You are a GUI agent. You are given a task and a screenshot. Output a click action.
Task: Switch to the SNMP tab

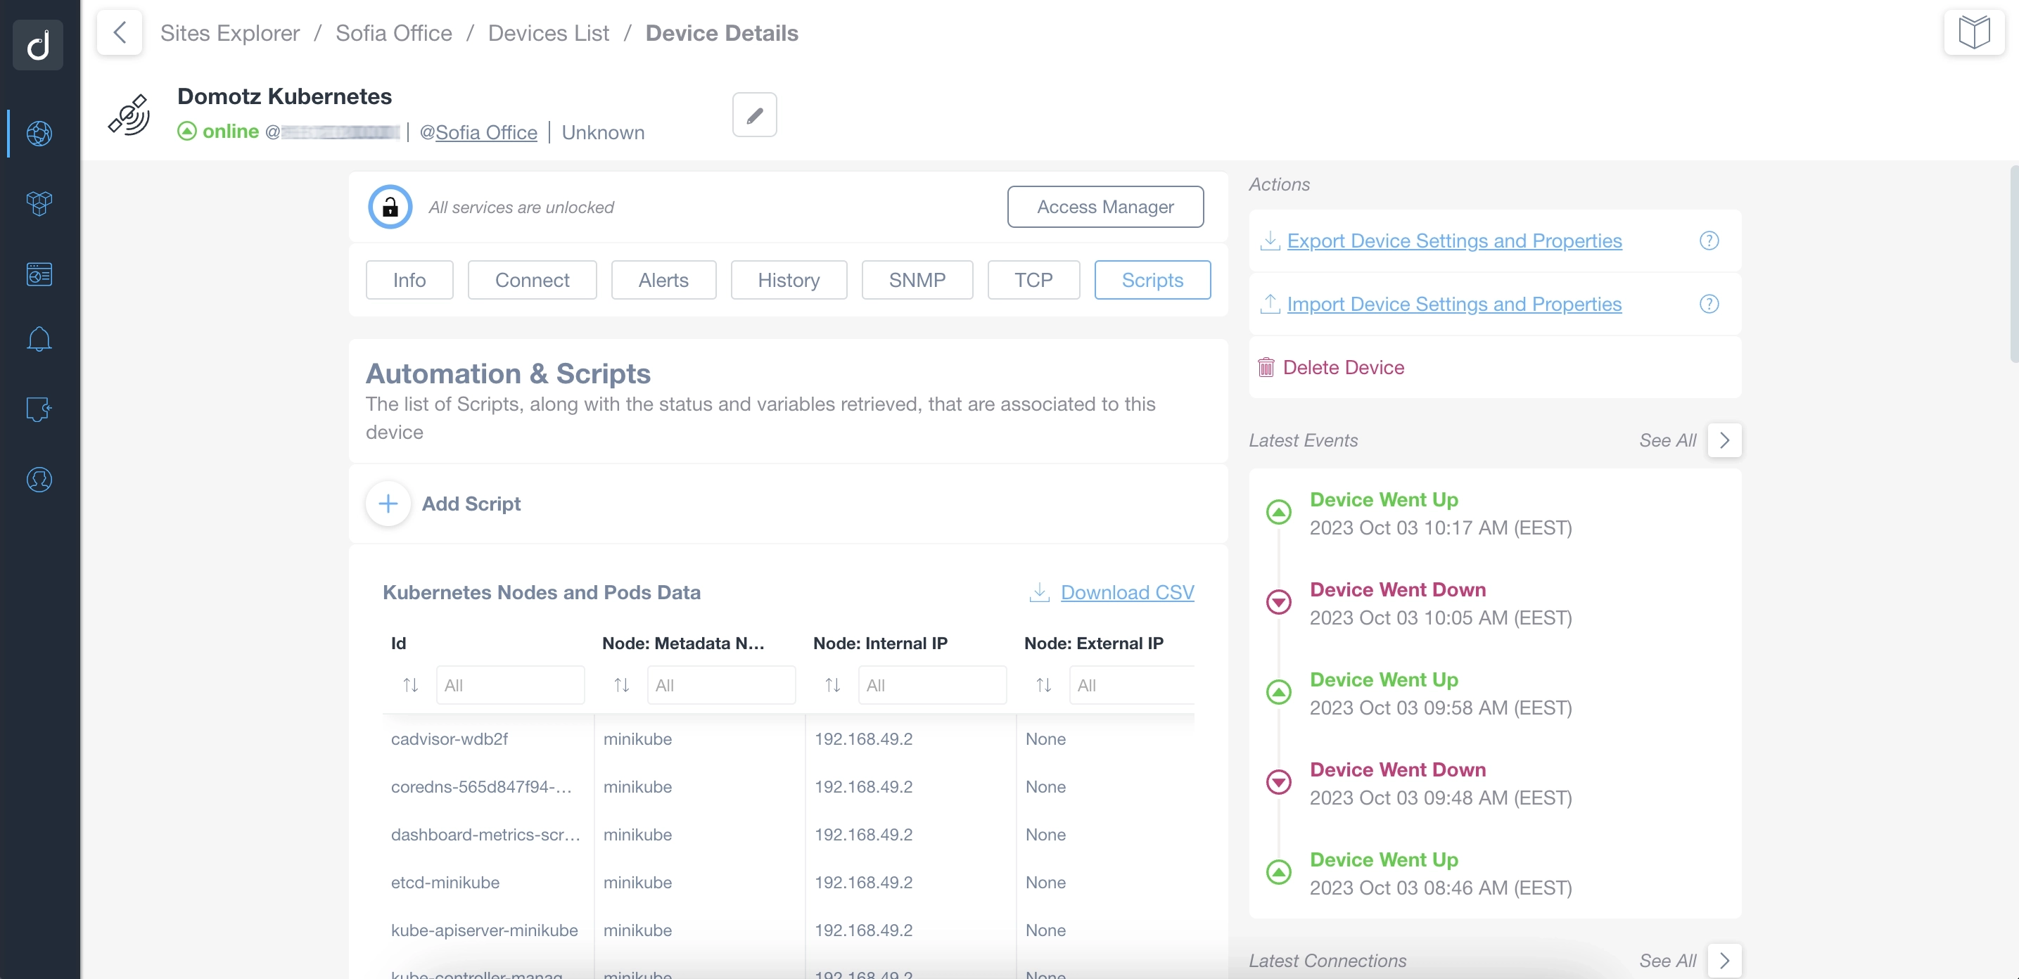click(917, 280)
